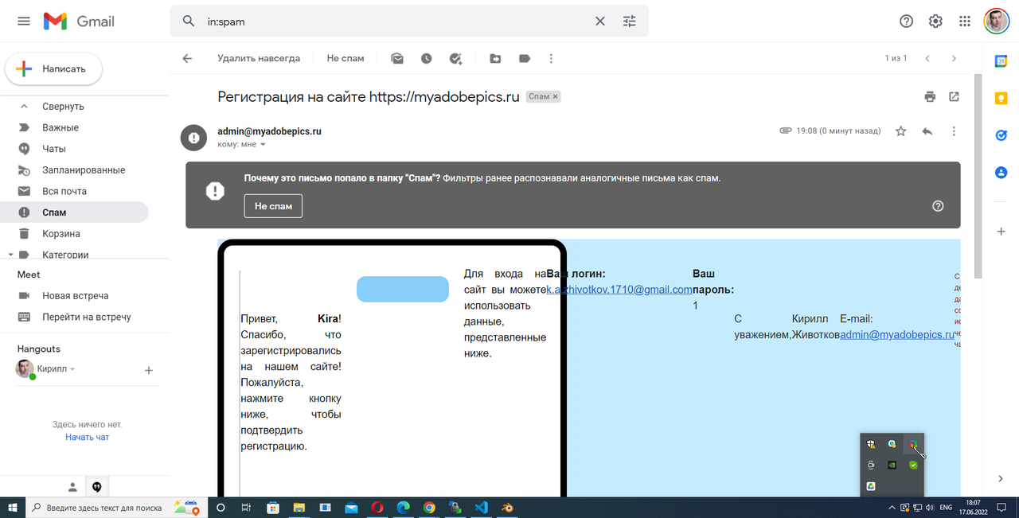Remove the Спам label chip
1019x518 pixels.
[x=556, y=96]
